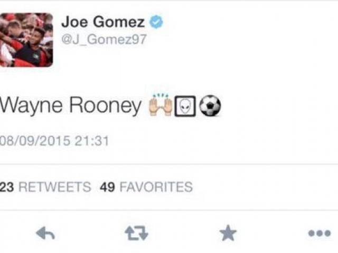This screenshot has height=253, width=338.
Task: Open Joe Gomez's profile picture
Action: (x=26, y=40)
